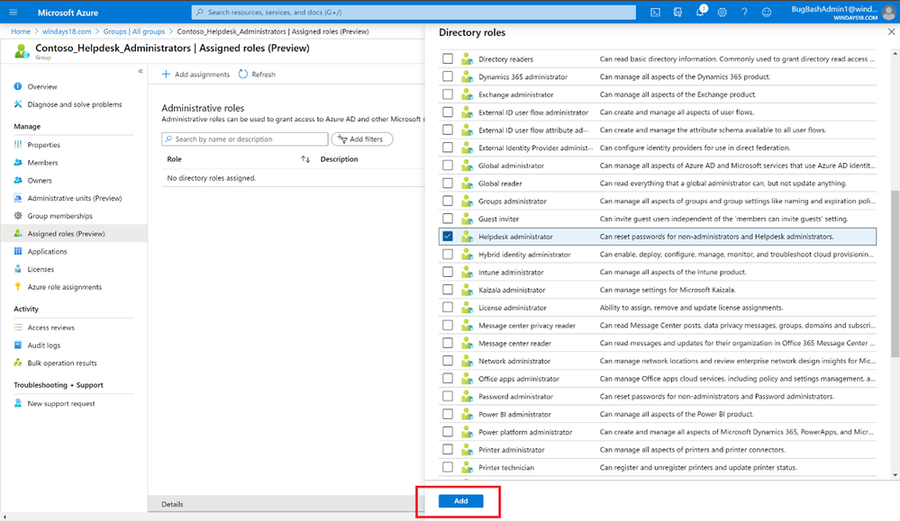Check the Printer technician checkbox
This screenshot has height=521, width=900.
point(448,467)
